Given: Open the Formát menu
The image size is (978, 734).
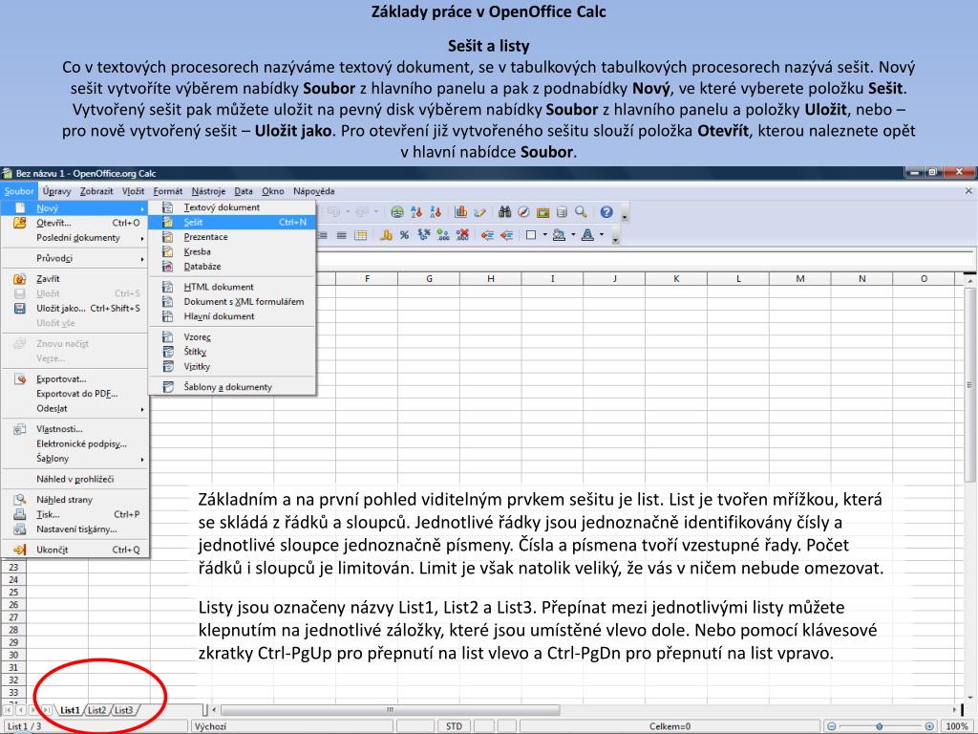Looking at the screenshot, I should [x=168, y=191].
